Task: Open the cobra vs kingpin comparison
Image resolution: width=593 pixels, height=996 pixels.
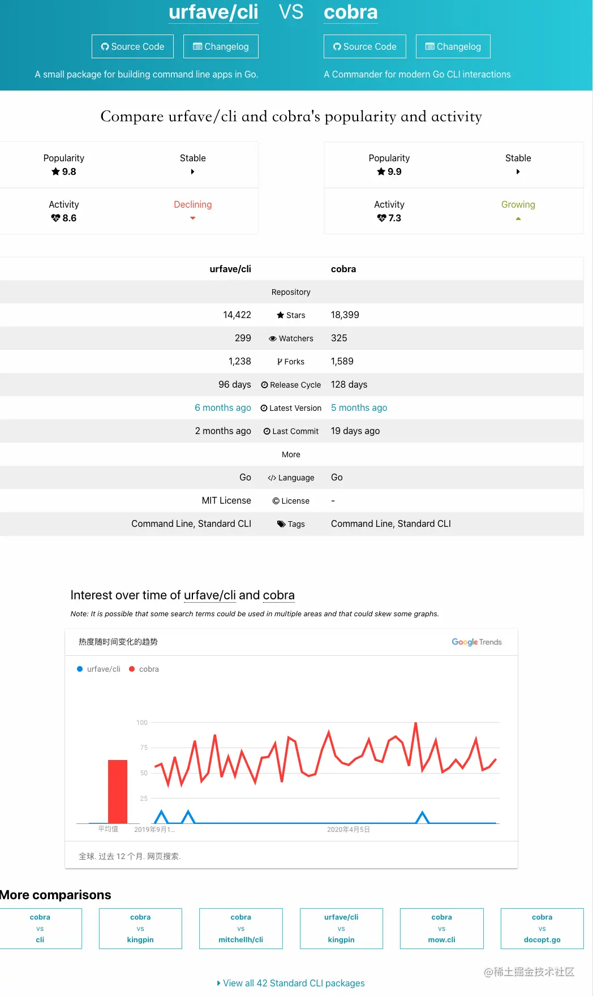Action: click(140, 928)
